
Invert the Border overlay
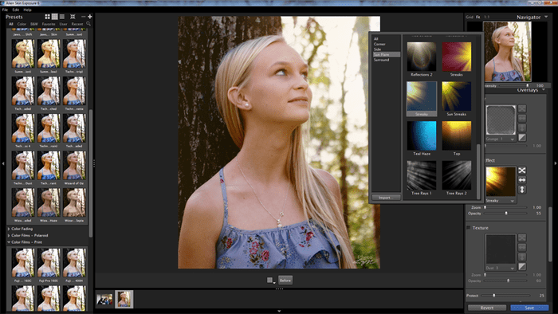pos(521,137)
